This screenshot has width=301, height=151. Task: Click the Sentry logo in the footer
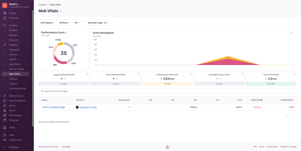coord(167,146)
